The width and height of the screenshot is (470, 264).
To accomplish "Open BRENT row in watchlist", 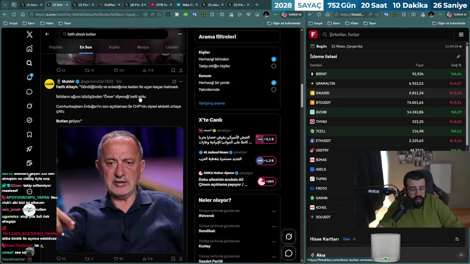I will [386, 74].
